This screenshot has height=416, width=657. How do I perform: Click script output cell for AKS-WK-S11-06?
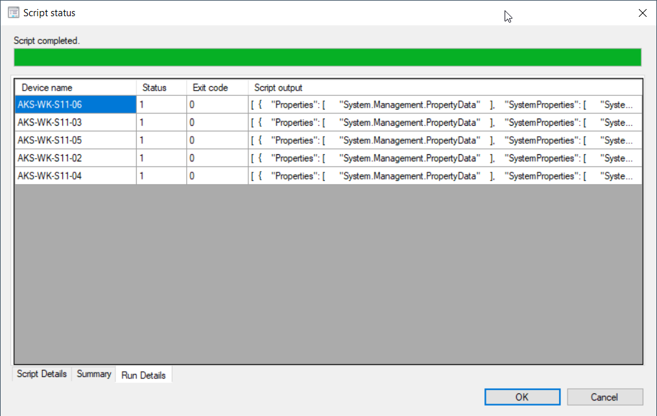pyautogui.click(x=444, y=105)
